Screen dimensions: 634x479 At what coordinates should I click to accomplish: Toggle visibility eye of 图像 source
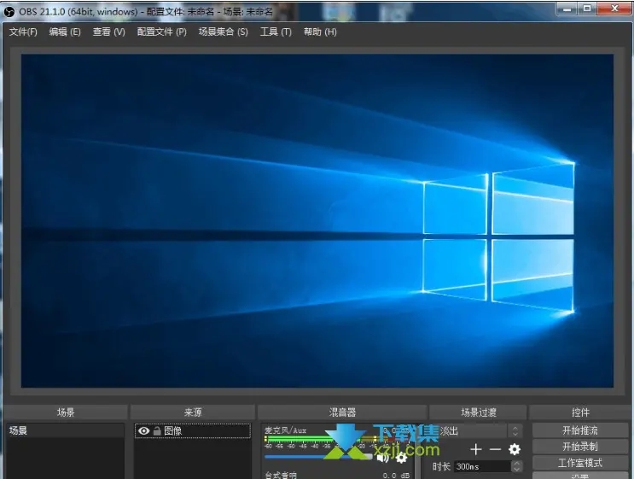pyautogui.click(x=143, y=431)
